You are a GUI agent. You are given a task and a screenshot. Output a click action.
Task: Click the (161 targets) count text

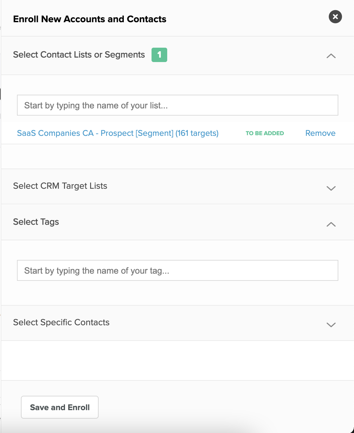(x=197, y=133)
